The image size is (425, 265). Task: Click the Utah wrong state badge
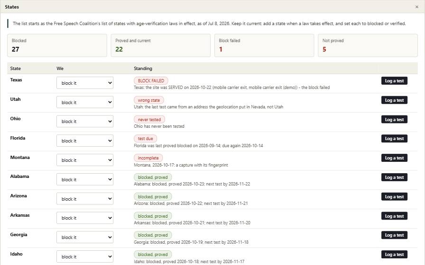149,100
